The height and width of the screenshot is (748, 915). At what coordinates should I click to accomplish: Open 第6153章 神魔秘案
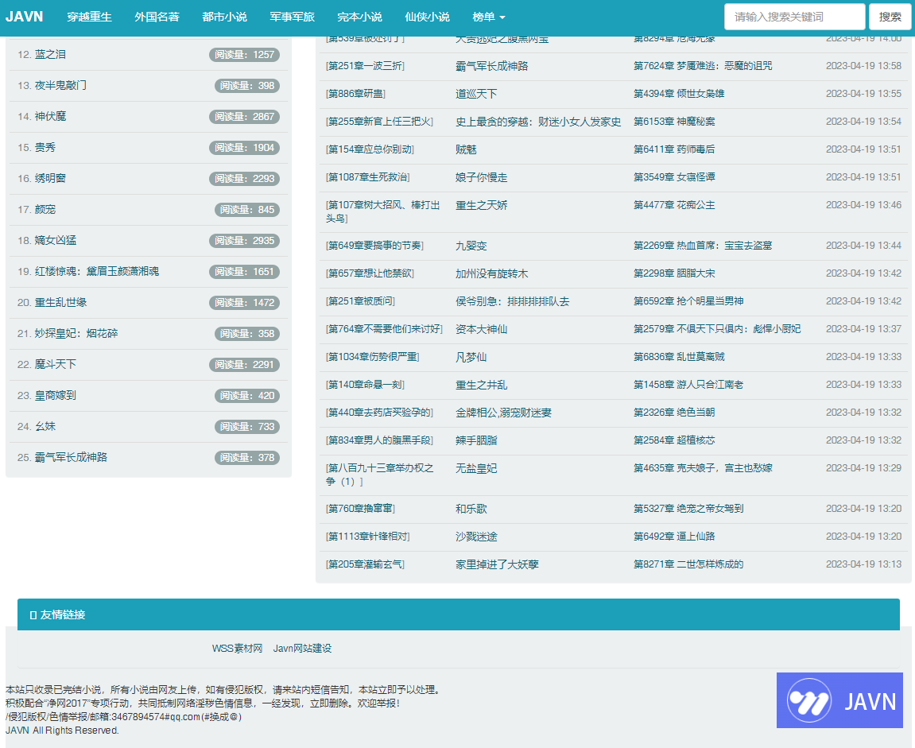[675, 122]
